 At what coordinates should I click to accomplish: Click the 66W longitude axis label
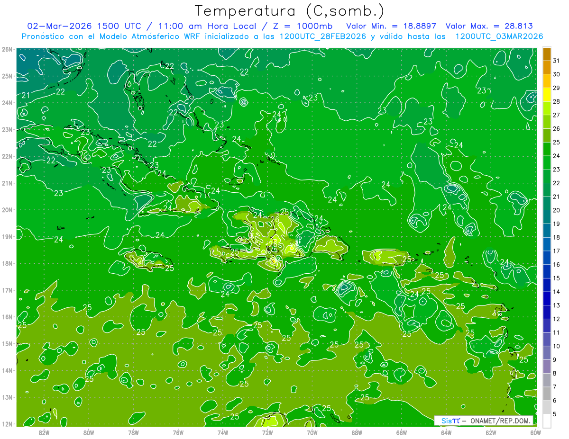click(x=402, y=432)
